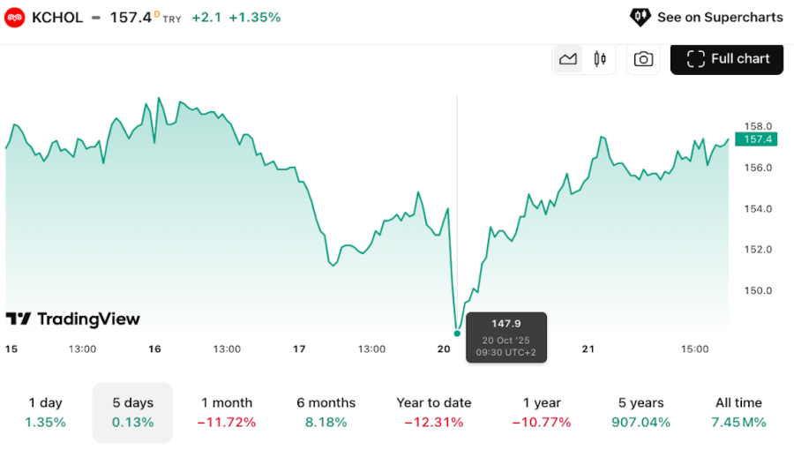Click the Supercharts logo icon
The height and width of the screenshot is (450, 794).
pyautogui.click(x=640, y=17)
